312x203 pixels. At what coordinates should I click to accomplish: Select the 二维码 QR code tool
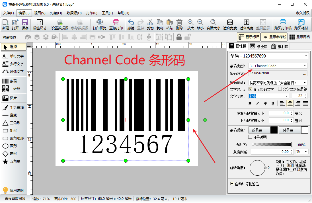pos(14,89)
